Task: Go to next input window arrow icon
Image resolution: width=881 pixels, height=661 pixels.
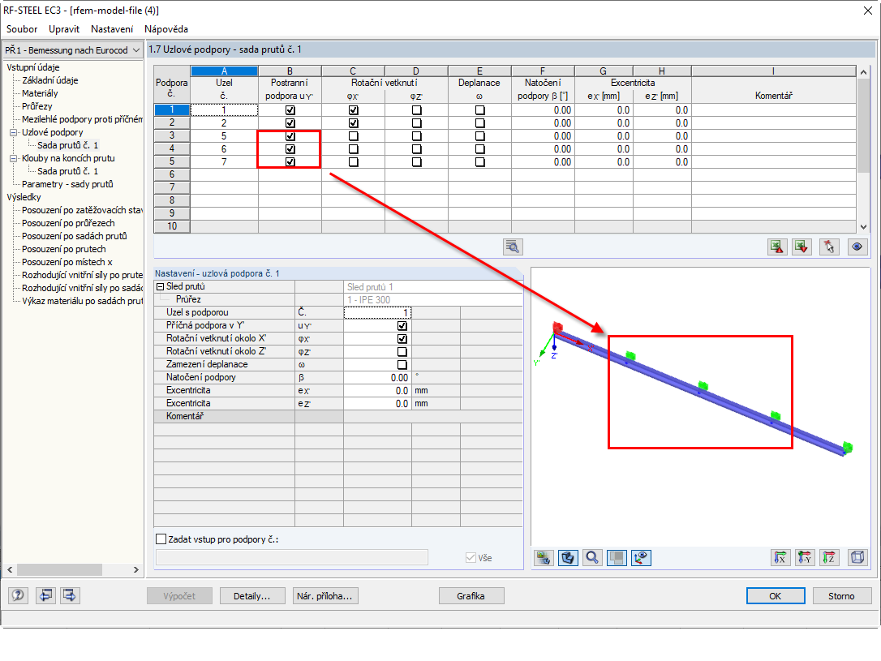Action: [70, 595]
